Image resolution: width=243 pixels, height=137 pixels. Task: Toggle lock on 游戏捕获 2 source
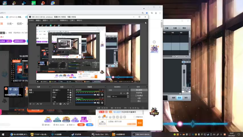(x=70, y=90)
